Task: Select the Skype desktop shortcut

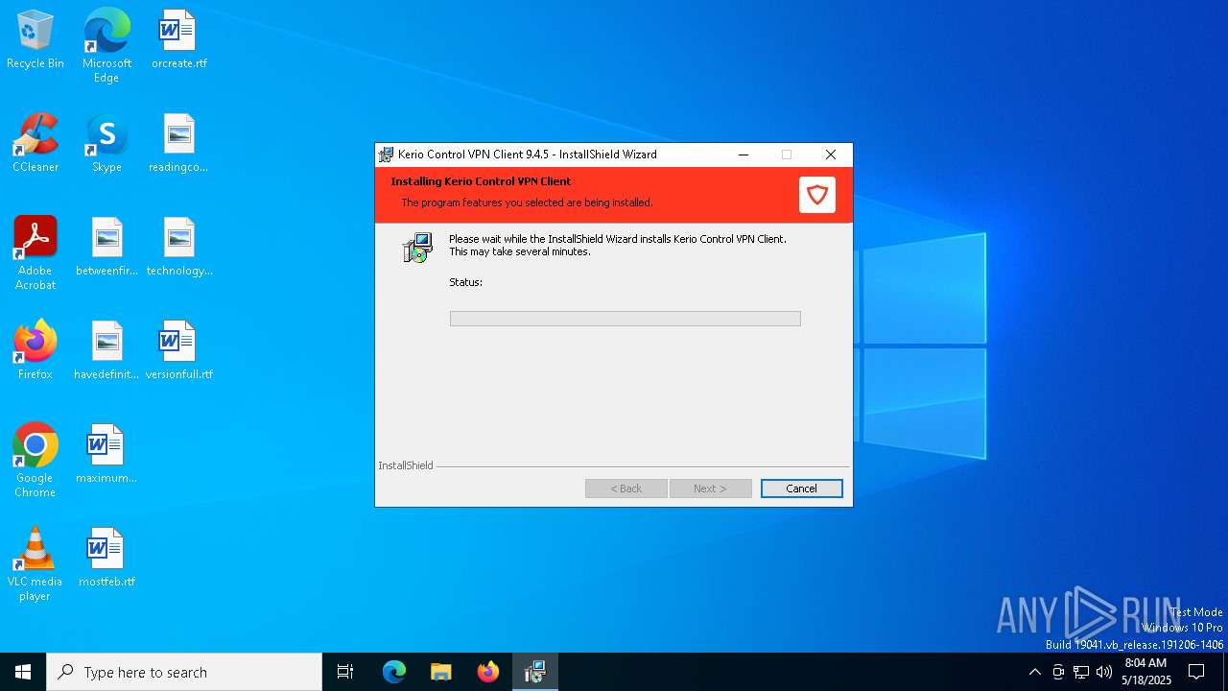Action: point(106,143)
